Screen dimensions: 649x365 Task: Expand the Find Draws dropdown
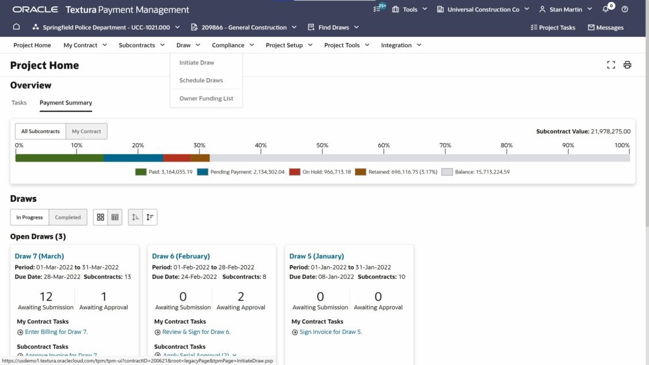pos(333,27)
